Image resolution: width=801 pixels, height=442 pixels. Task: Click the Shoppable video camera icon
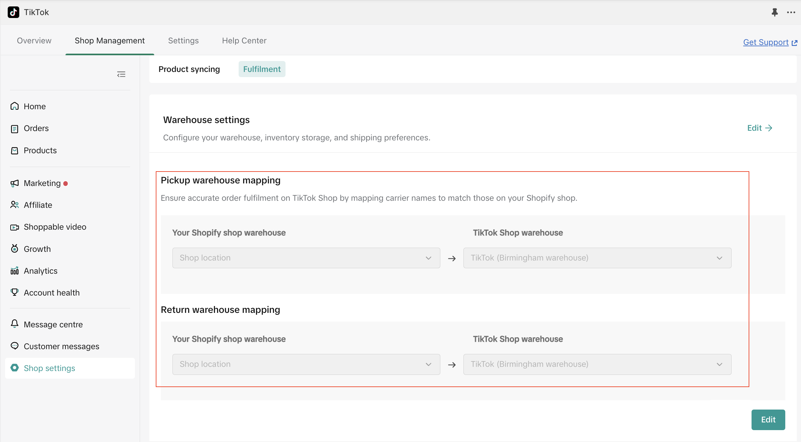click(14, 227)
